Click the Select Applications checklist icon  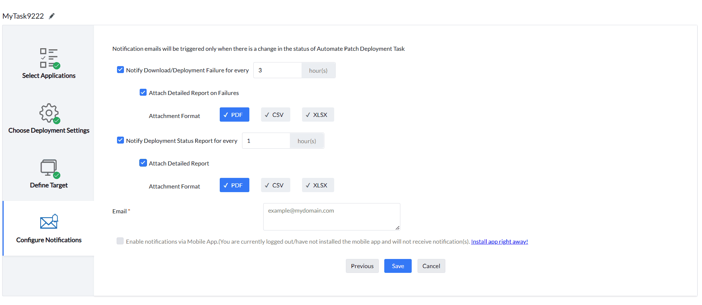pos(49,58)
